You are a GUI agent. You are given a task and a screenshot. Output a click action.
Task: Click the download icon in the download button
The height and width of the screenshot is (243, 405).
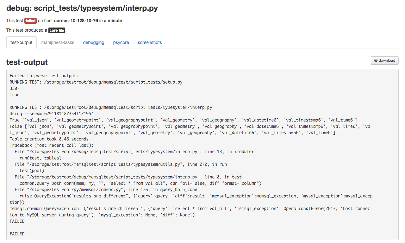[x=376, y=60]
